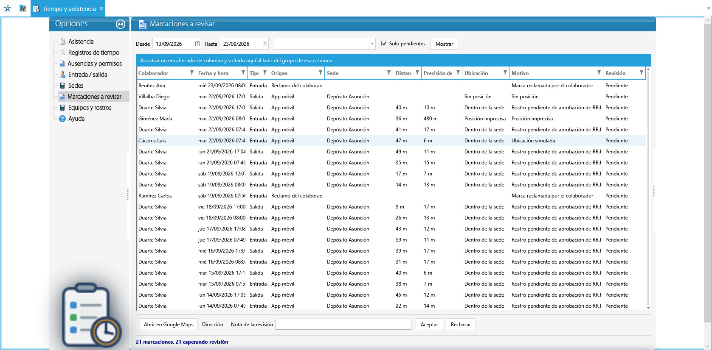Viewport: 712px width, 350px height.
Task: Click the network hub icon in tab bar
Action: click(8, 8)
